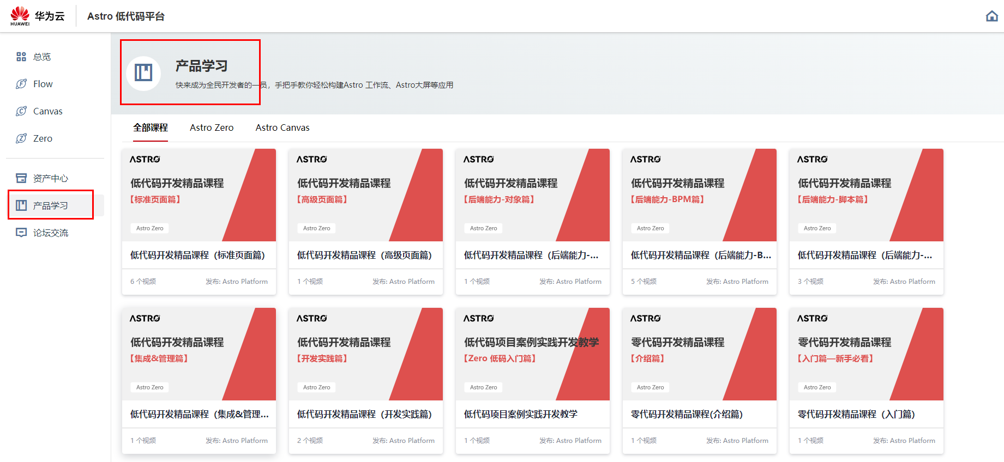Screen dimensions: 1004x462
Task: Click the Canvas sidebar icon
Action: click(21, 111)
